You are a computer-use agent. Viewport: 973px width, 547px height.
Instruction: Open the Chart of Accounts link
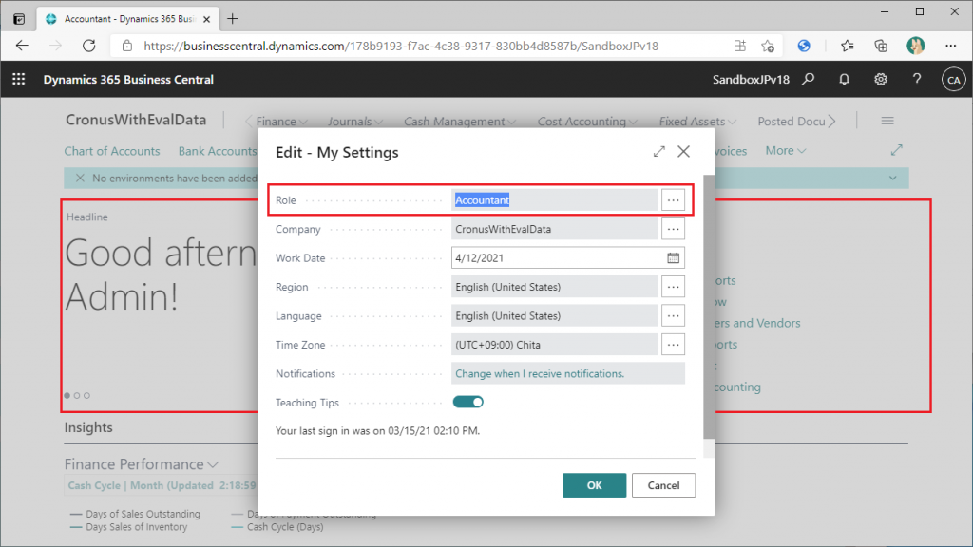112,151
